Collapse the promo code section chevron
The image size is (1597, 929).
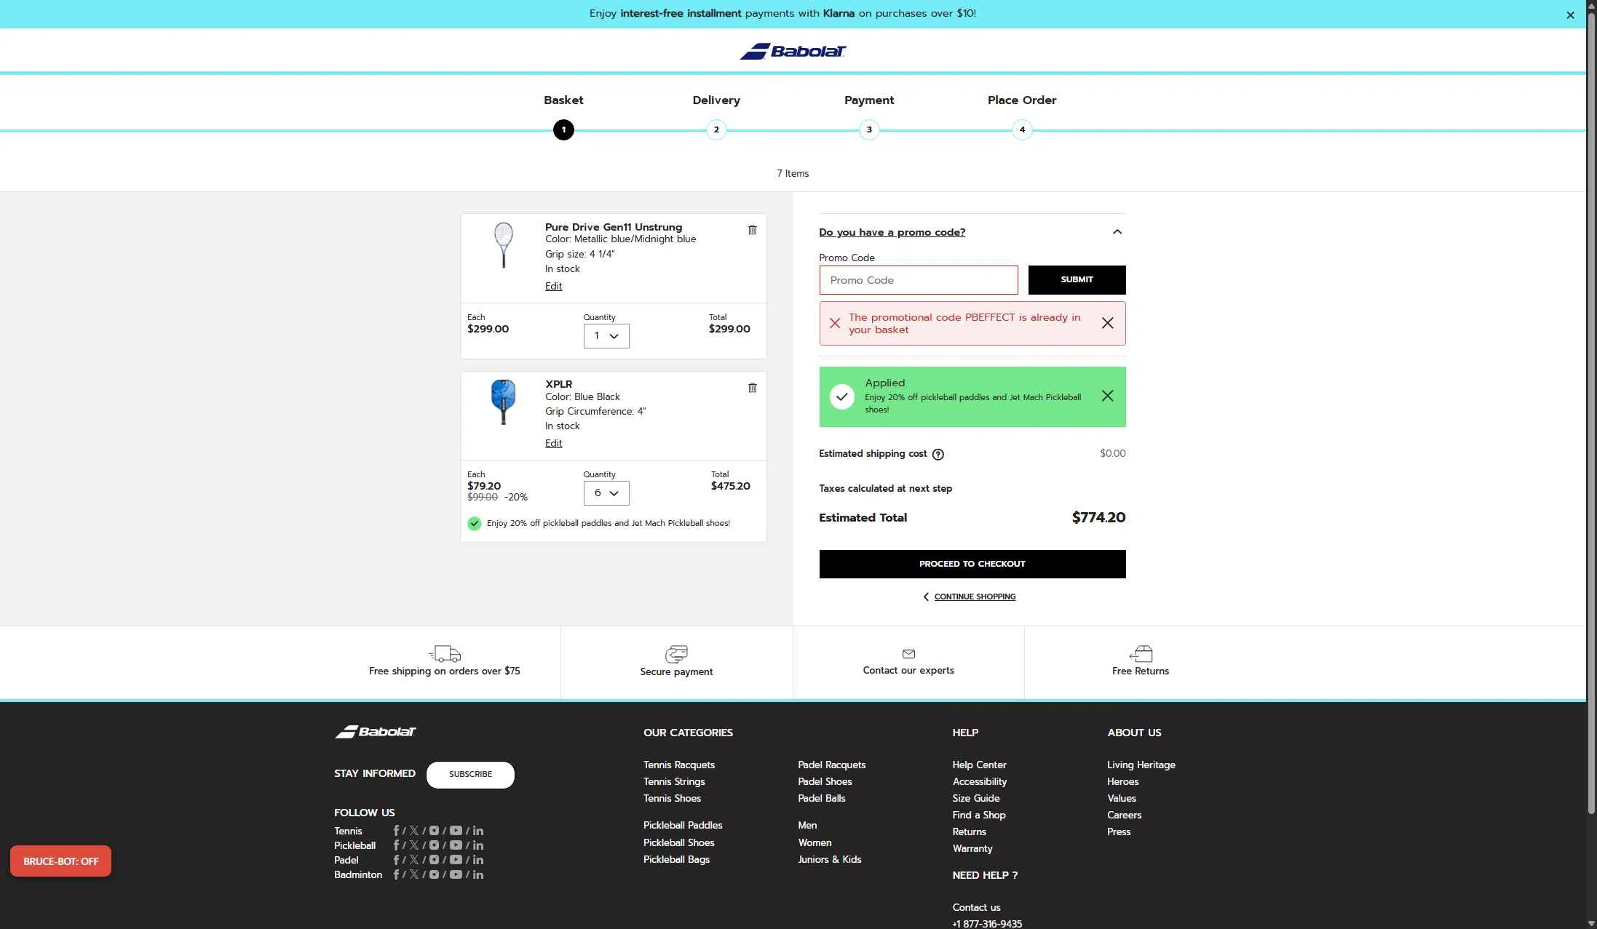click(1117, 231)
